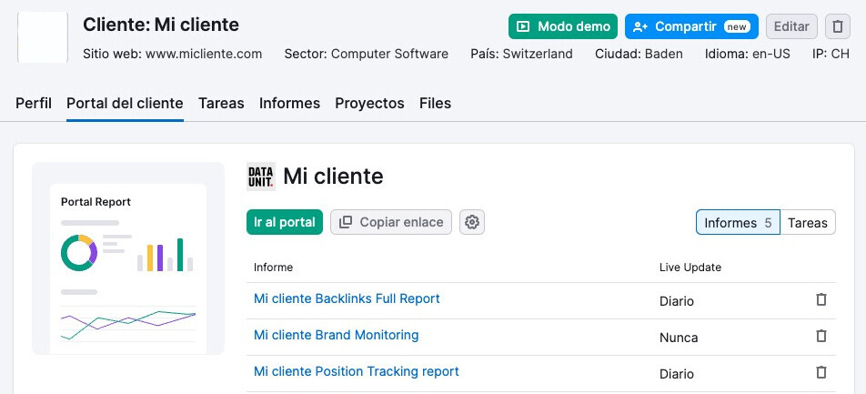Delete client with top trash icon
The image size is (866, 394).
click(x=837, y=26)
